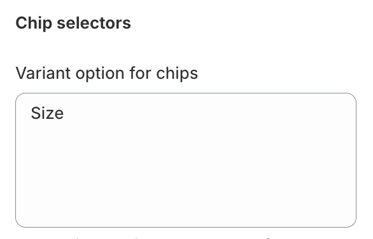
Task: Click the center of the Variant option textarea
Action: [186, 160]
